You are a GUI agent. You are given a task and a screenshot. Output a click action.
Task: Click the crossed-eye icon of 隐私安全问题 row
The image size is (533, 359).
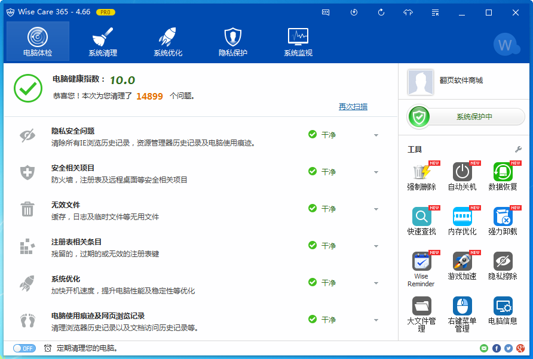27,135
